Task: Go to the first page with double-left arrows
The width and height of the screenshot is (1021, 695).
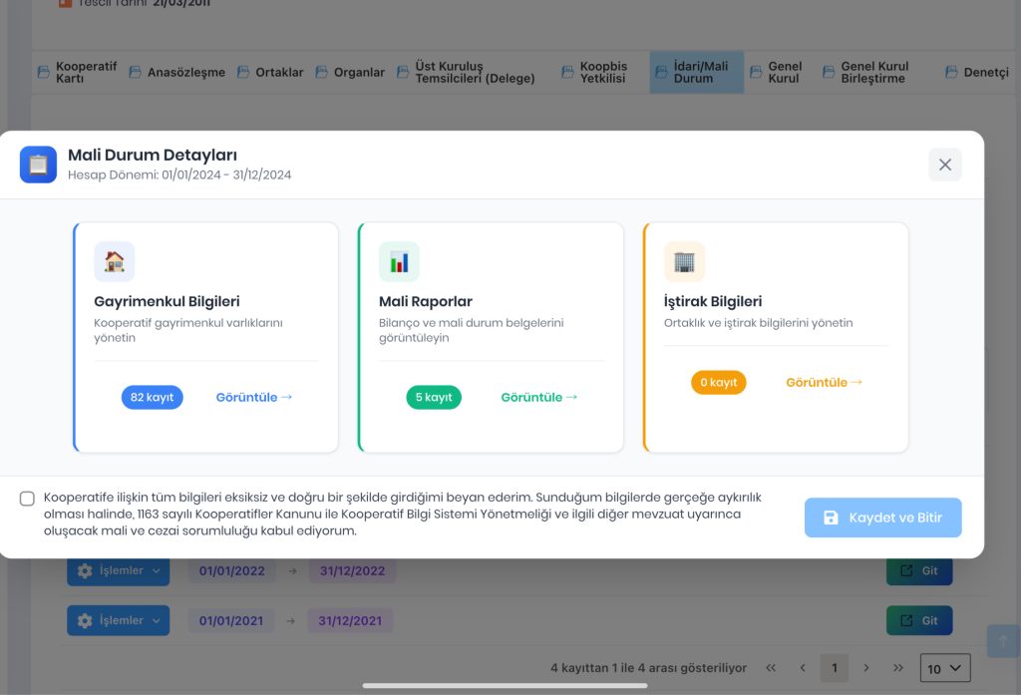Action: [771, 668]
